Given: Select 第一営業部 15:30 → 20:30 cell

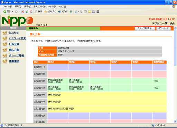Looking at the screenshot, I should click(100, 88).
